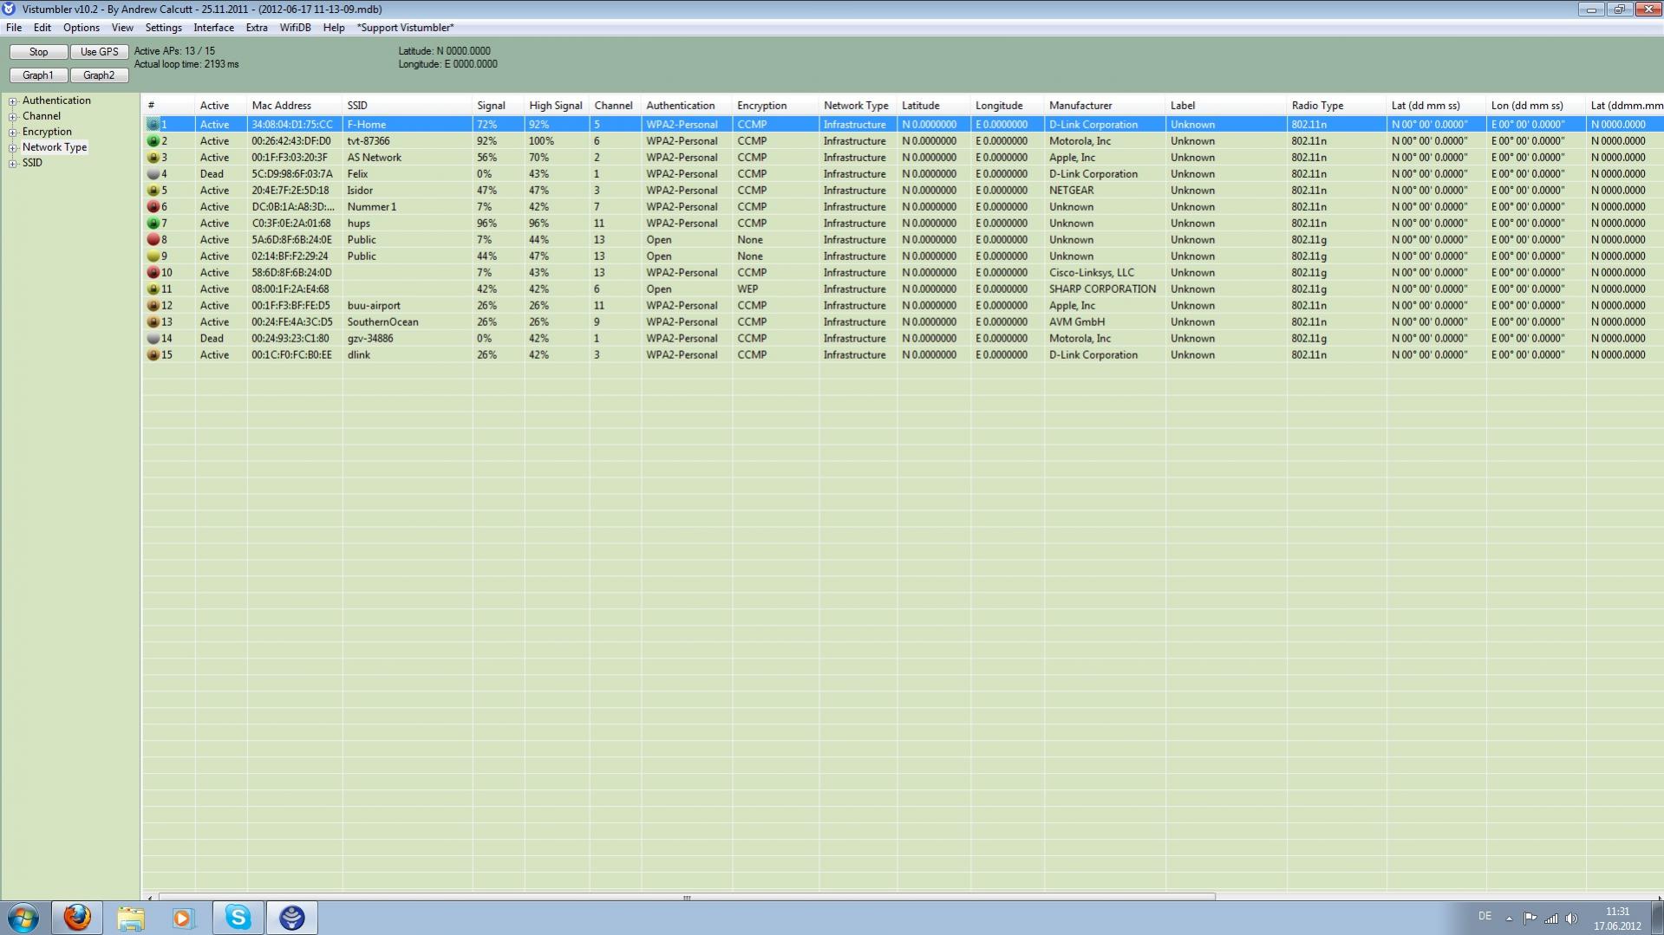Viewport: 1664px width, 935px height.
Task: Sort by Manufacturer column header
Action: click(x=1106, y=106)
